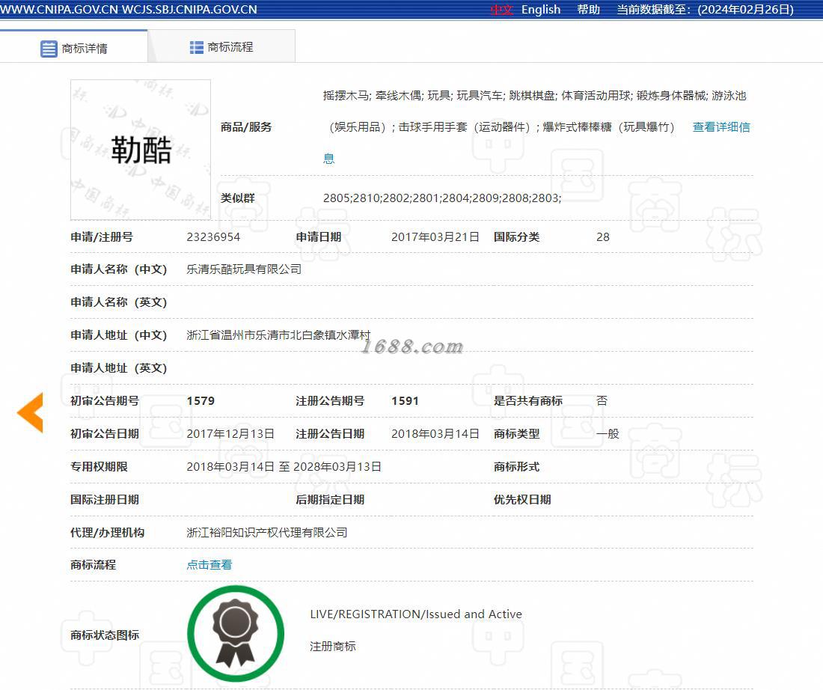Click the 申请/注册号 label
Viewport: 823px width, 690px height.
(x=102, y=237)
